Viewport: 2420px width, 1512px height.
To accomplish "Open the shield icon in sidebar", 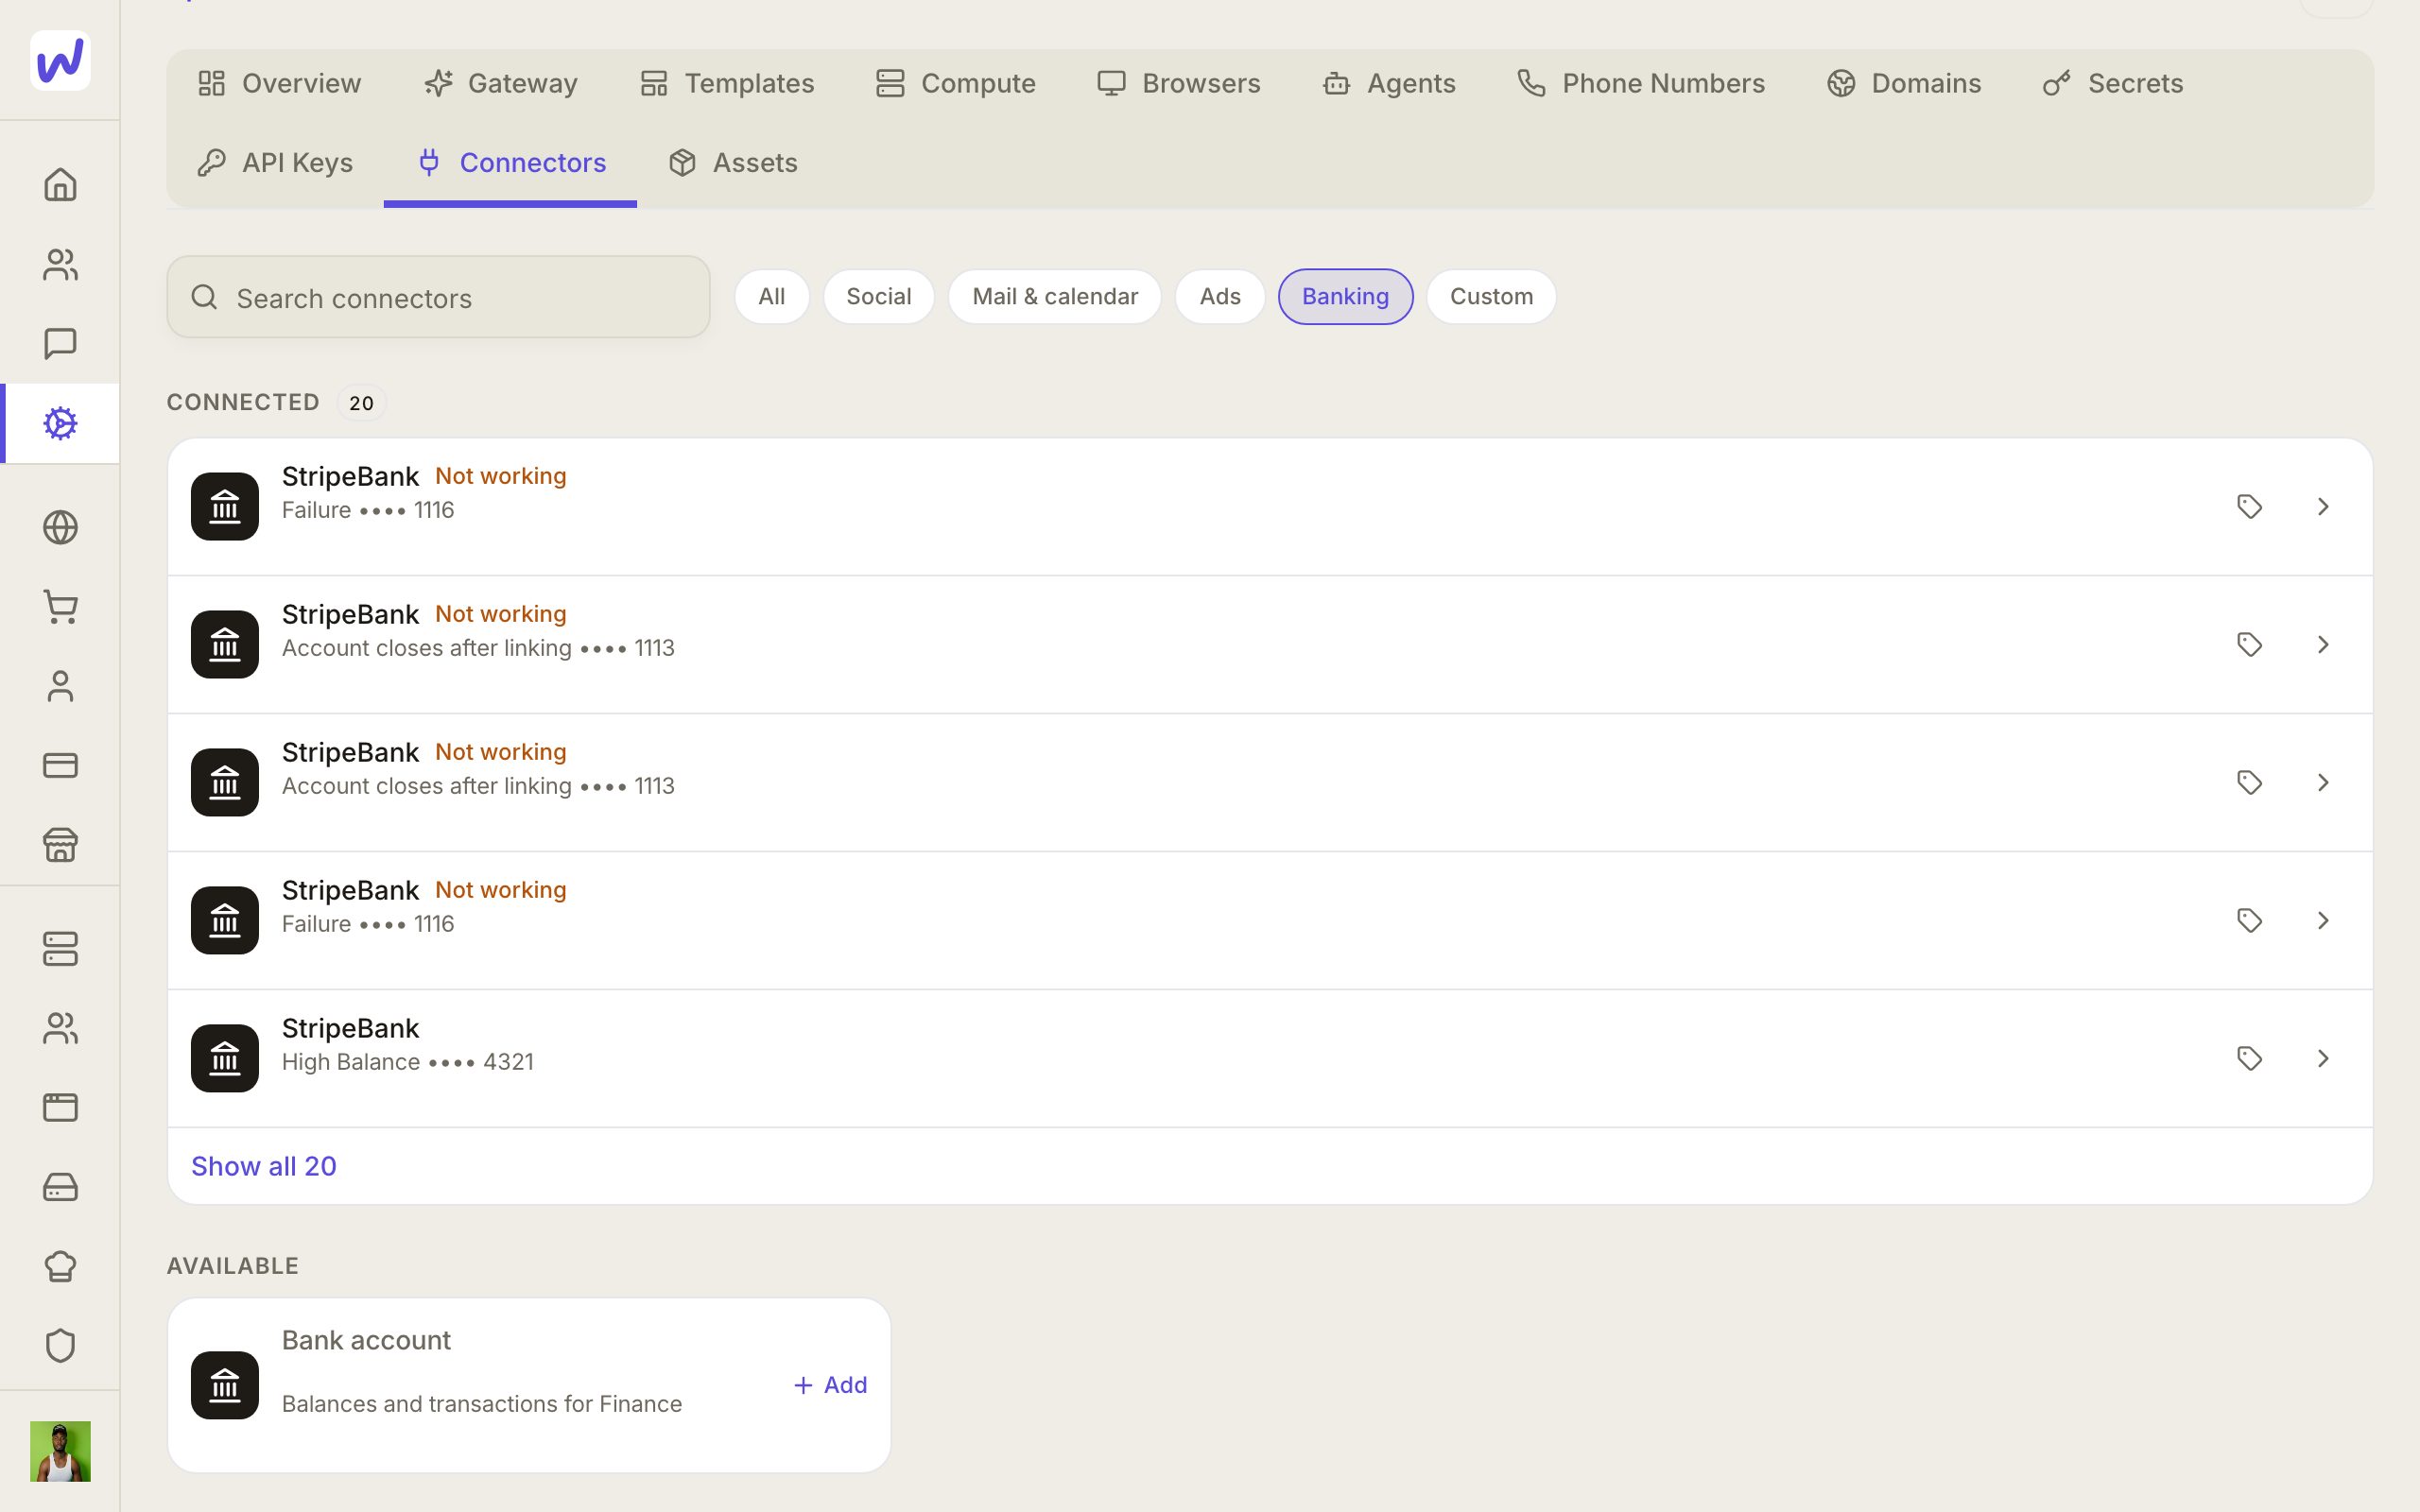I will (x=60, y=1346).
